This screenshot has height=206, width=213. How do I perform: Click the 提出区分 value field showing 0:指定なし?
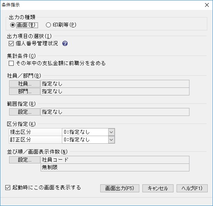[x=85, y=132]
